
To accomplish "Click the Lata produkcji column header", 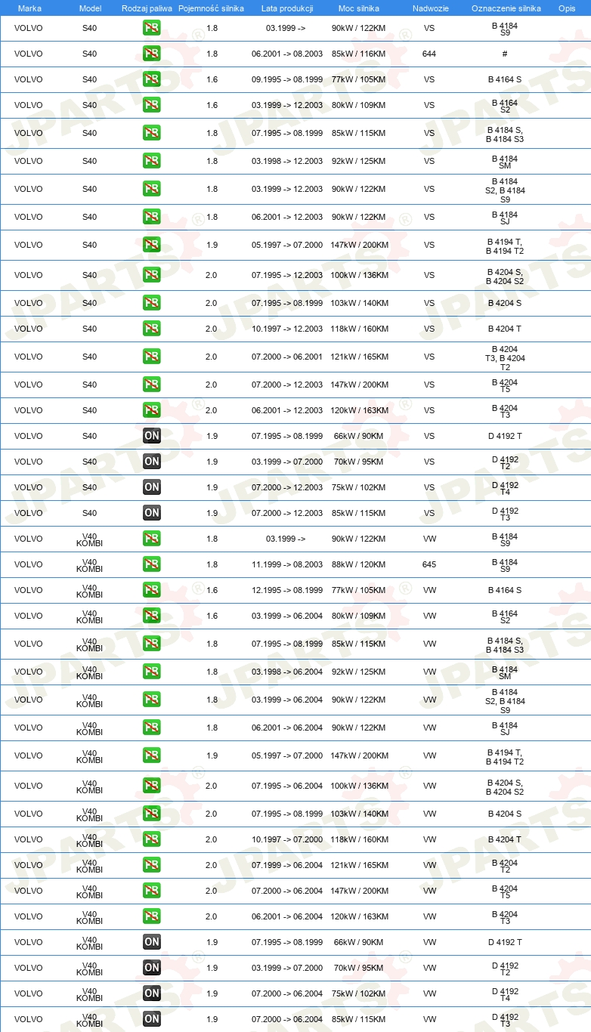I will 287,8.
